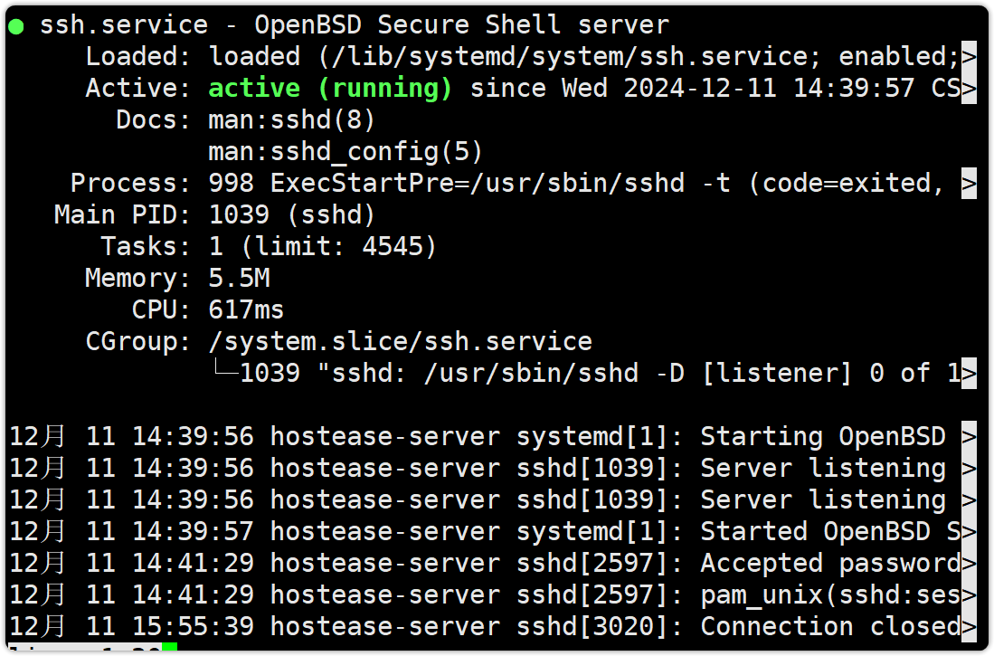Viewport: 994px width, 656px height.
Task: Click the green service status dot
Action: click(x=16, y=26)
